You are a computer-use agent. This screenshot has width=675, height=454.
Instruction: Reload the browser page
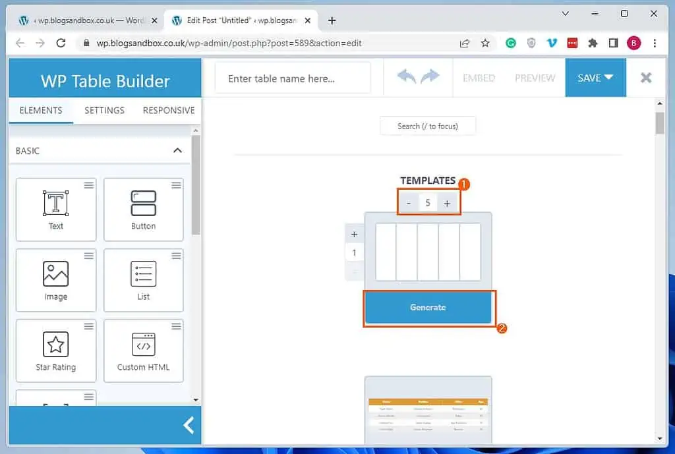(x=61, y=43)
